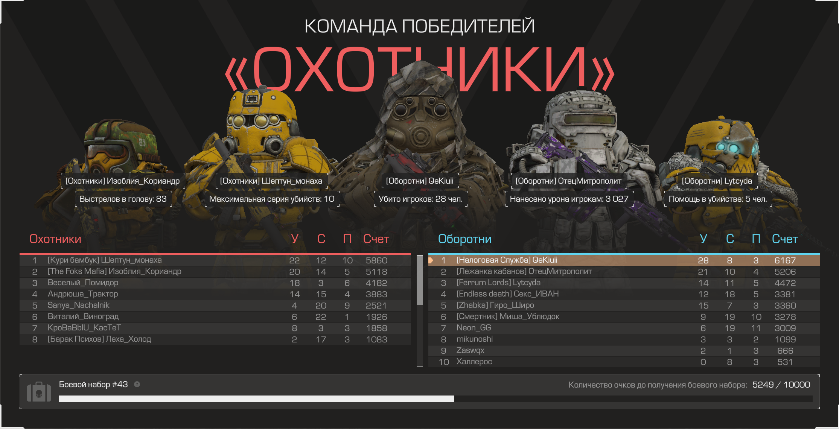Select the [Ferrum Lords] Lytcyda row
The image size is (839, 429).
click(x=624, y=283)
